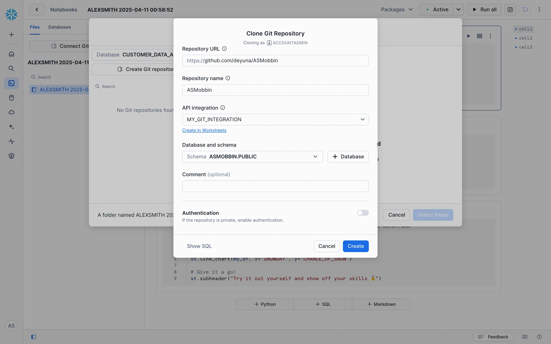Open Monitoring activity icon in sidebar
The width and height of the screenshot is (551, 344).
[x=11, y=141]
